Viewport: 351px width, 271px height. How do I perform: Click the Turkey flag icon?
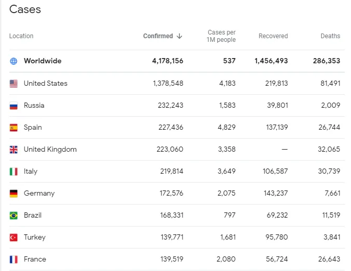14,238
